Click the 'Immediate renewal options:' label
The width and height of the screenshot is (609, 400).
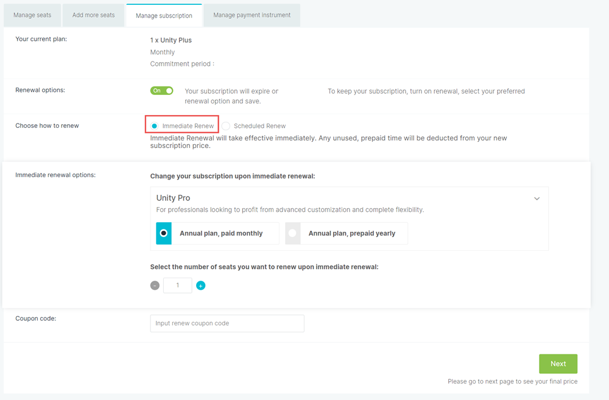[55, 175]
